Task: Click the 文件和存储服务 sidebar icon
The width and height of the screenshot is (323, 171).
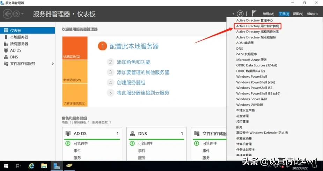Action: [x=6, y=64]
